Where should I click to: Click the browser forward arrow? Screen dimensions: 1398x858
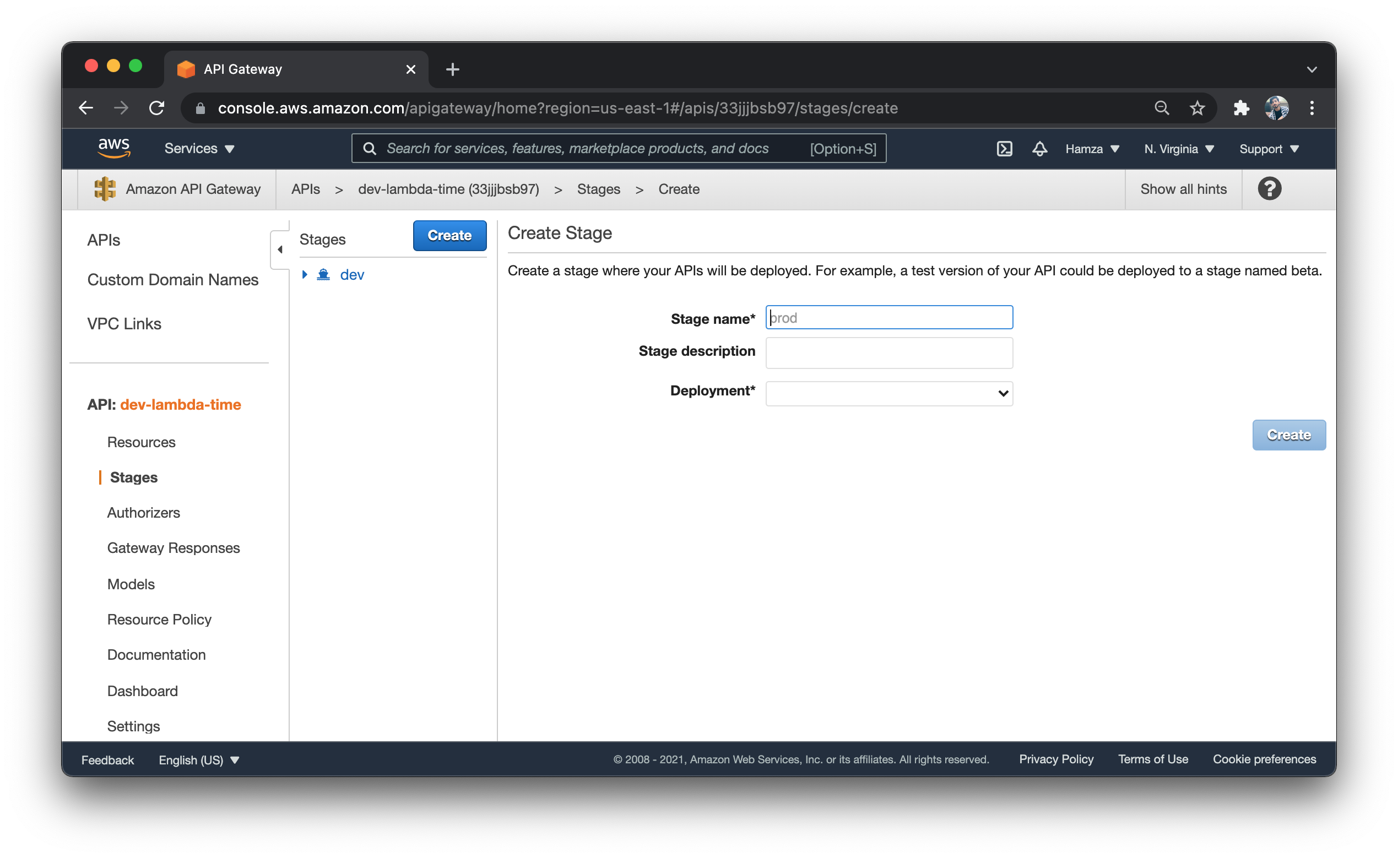(121, 108)
